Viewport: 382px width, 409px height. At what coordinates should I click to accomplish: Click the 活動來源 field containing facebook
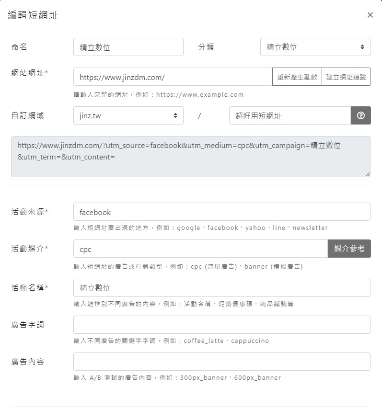coord(222,212)
